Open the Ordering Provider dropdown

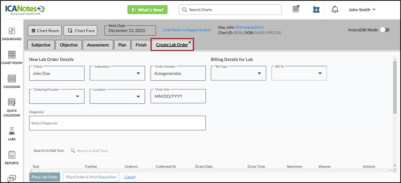point(57,96)
